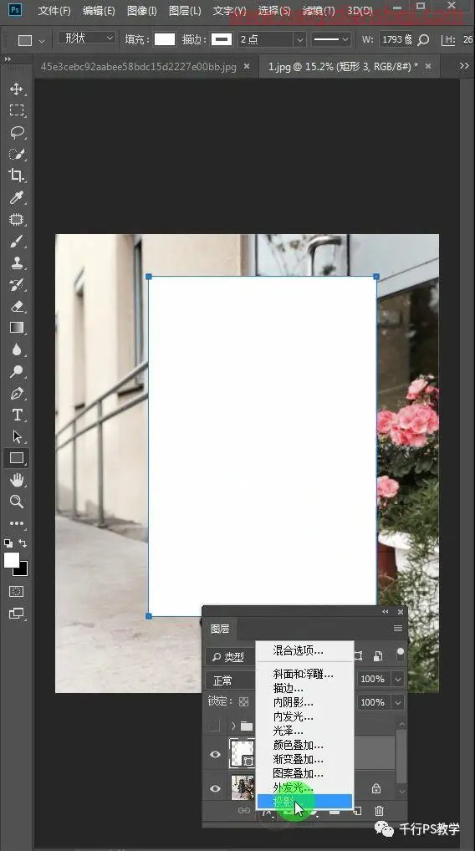Select the Move tool
This screenshot has width=475, height=851.
point(16,89)
